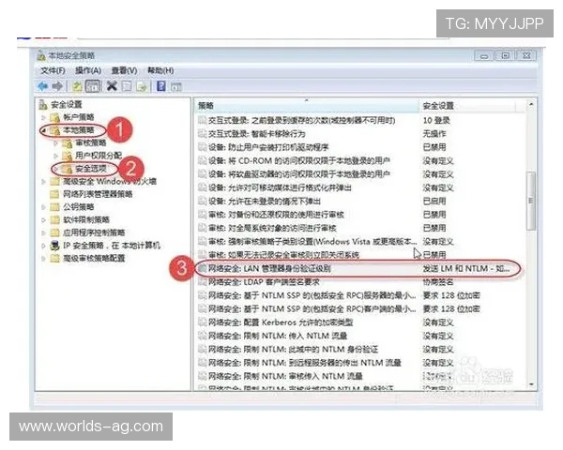Select 网络安全: 限制 NTLM: 此域中的 NTLM 身份验证
563x450 pixels.
[293, 349]
